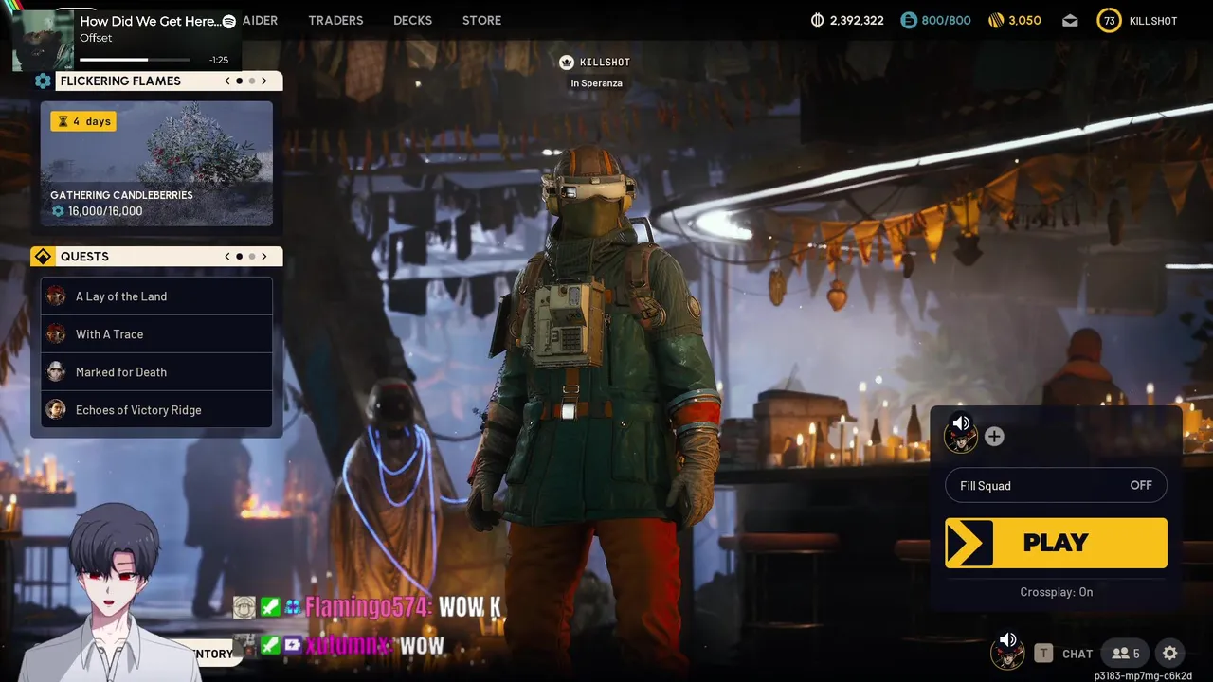Click the crown icon beside KILLSHOT nameplate
The image size is (1213, 682).
point(567,62)
